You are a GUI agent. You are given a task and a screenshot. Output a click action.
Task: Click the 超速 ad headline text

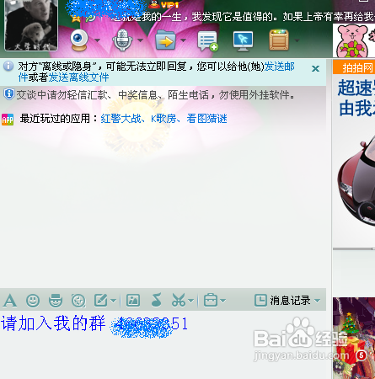tap(356, 88)
